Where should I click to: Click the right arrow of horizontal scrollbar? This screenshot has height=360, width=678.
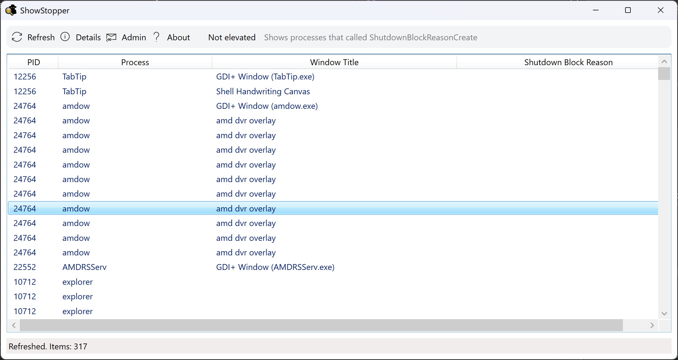652,325
